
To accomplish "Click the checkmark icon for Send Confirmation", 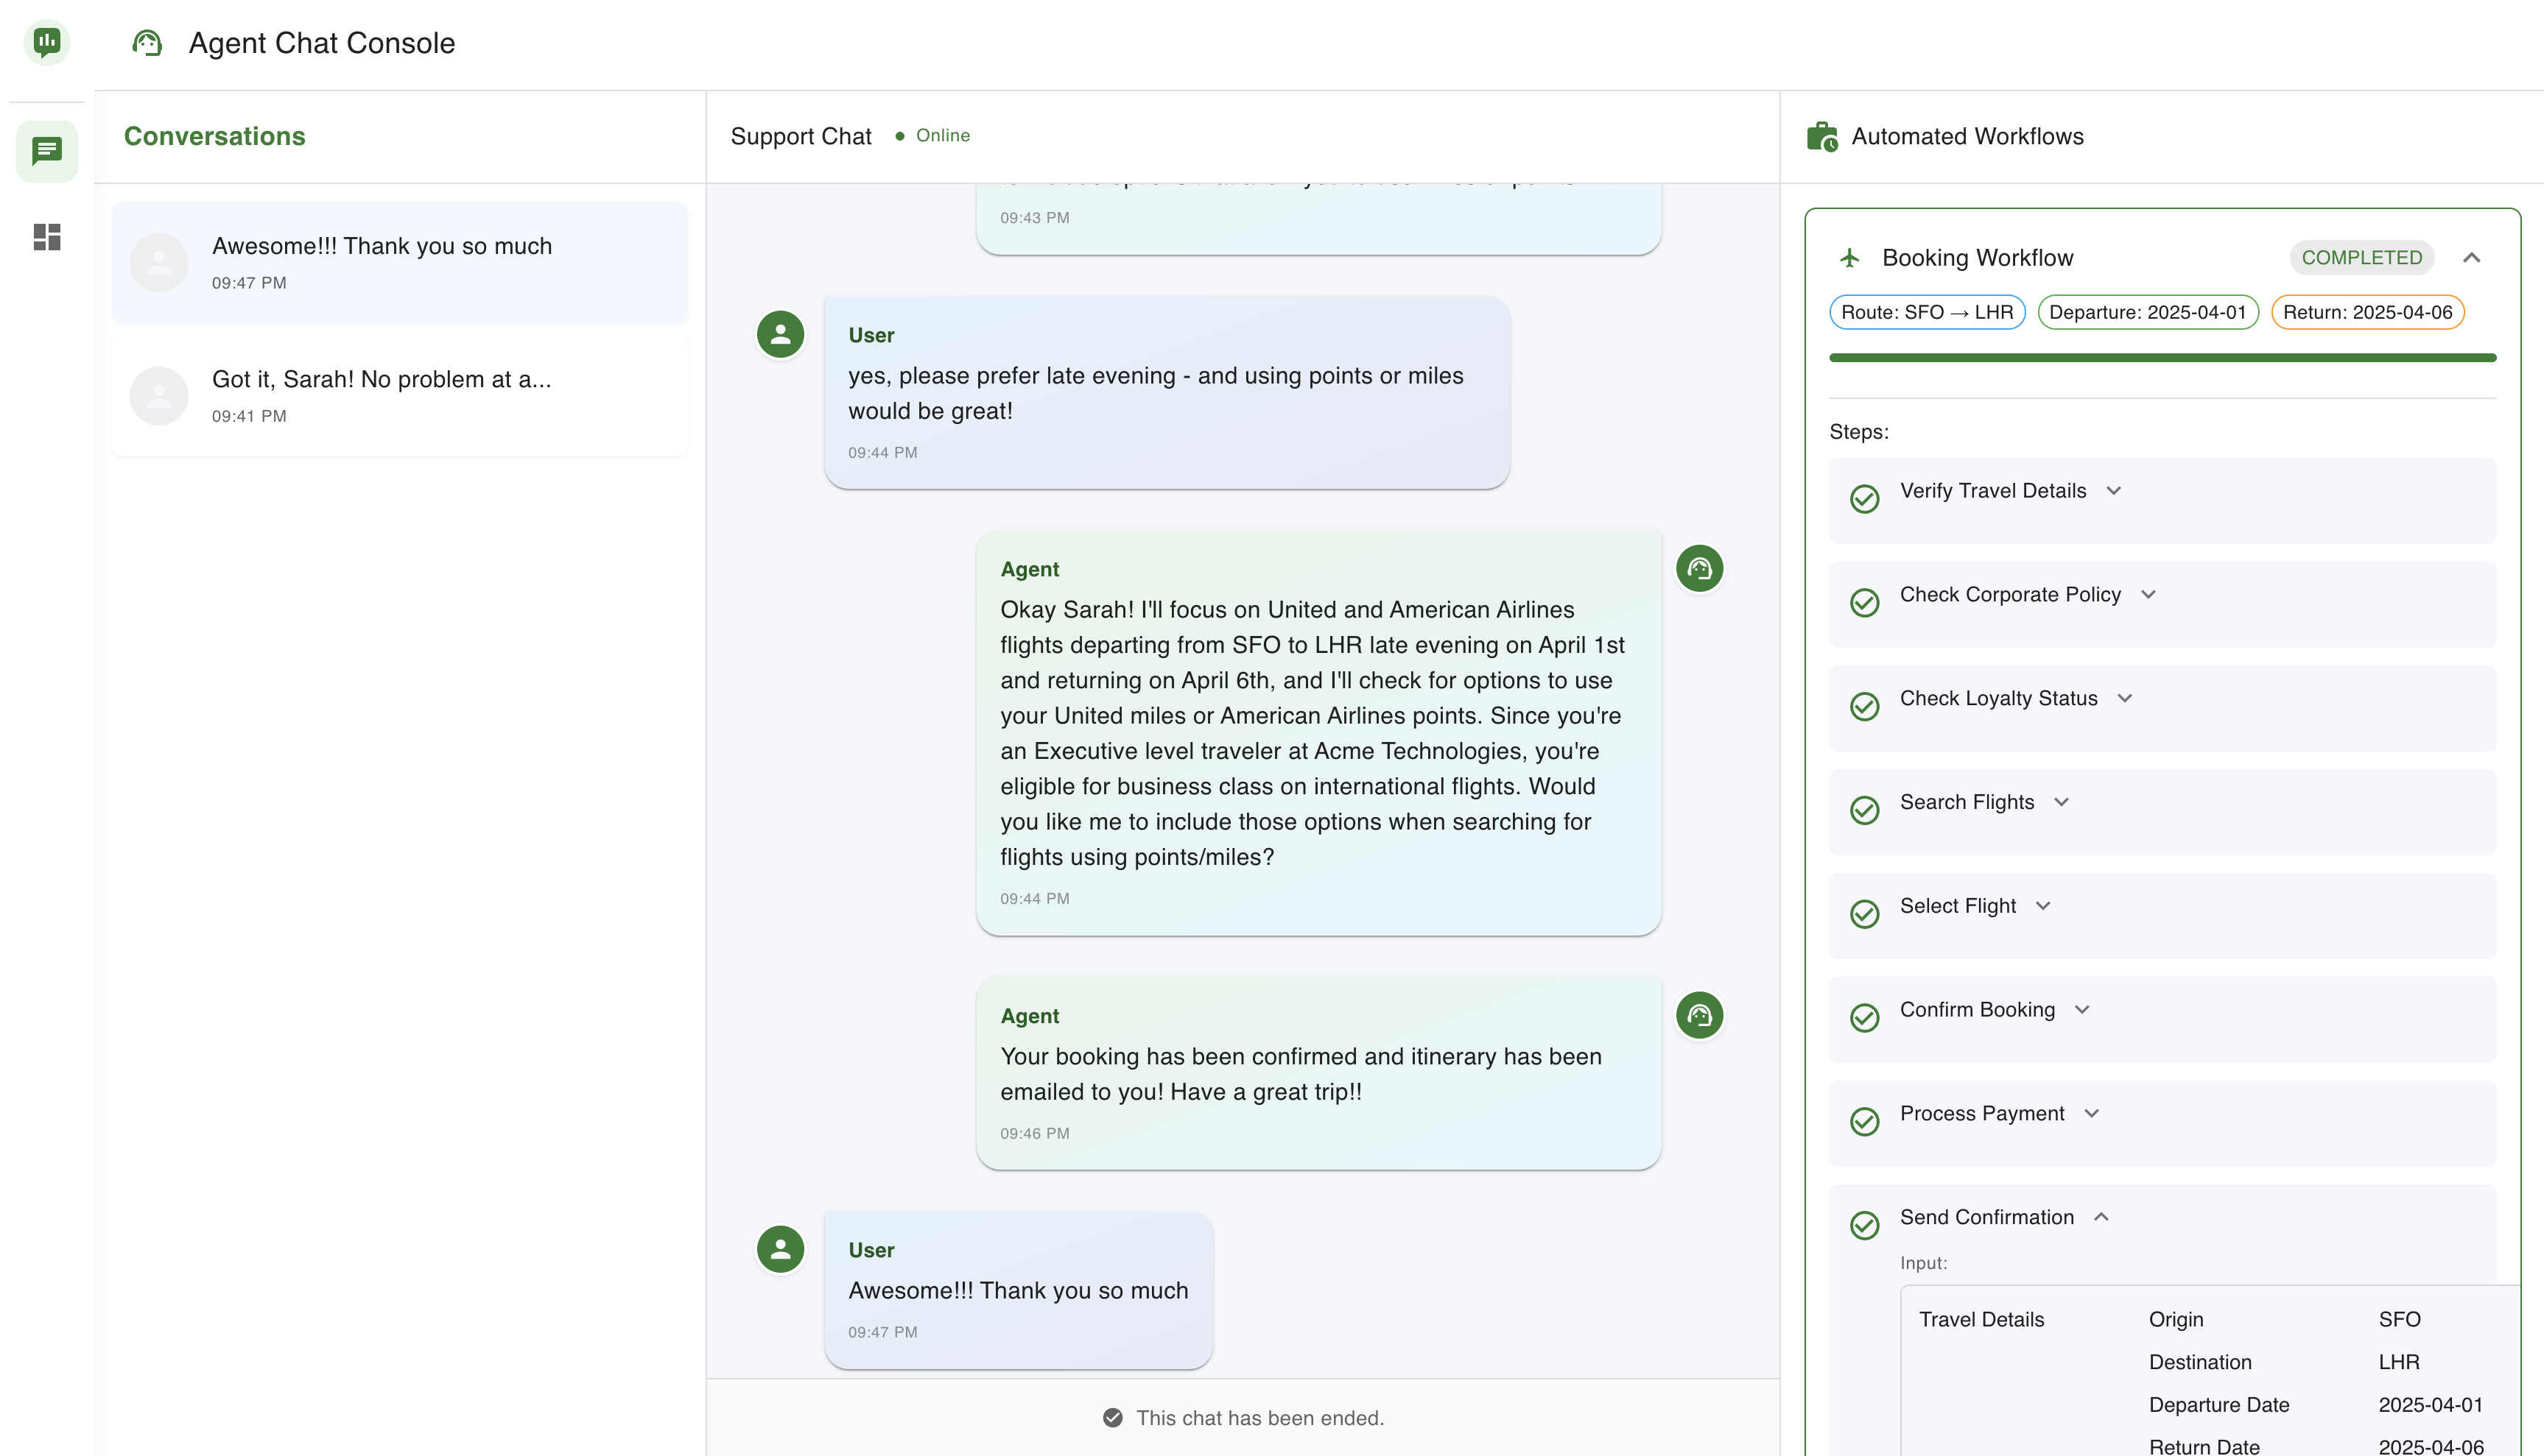I will 1865,1225.
